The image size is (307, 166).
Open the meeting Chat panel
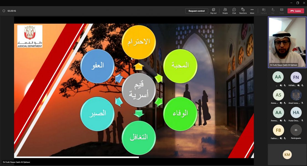[x=234, y=11]
